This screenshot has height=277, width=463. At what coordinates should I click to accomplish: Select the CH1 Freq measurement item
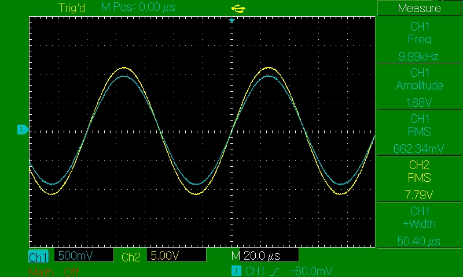pyautogui.click(x=419, y=40)
